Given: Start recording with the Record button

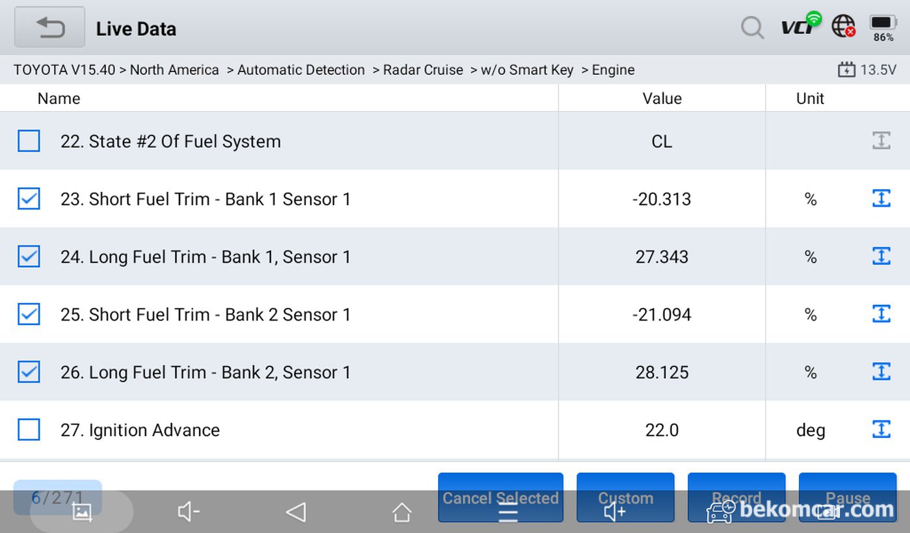Looking at the screenshot, I should (736, 497).
